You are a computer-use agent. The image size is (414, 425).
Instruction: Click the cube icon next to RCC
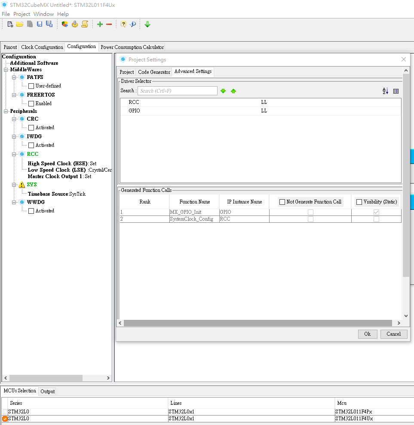[22, 154]
